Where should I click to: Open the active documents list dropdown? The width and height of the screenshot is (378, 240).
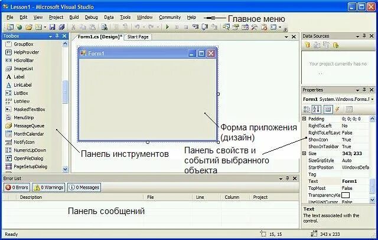coord(286,37)
